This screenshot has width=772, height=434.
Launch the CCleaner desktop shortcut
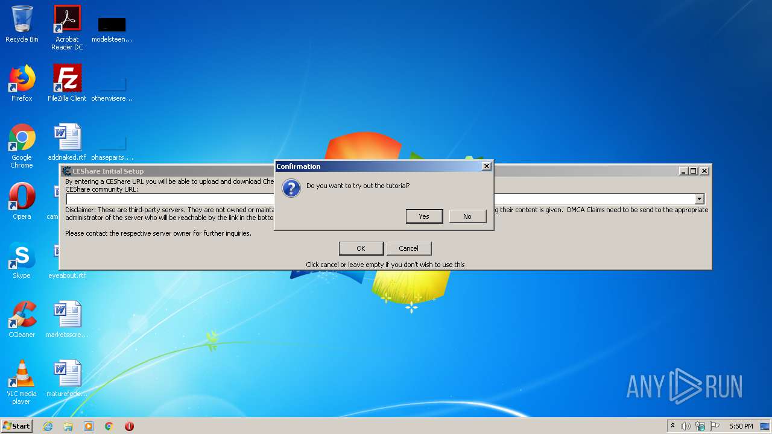coord(22,319)
